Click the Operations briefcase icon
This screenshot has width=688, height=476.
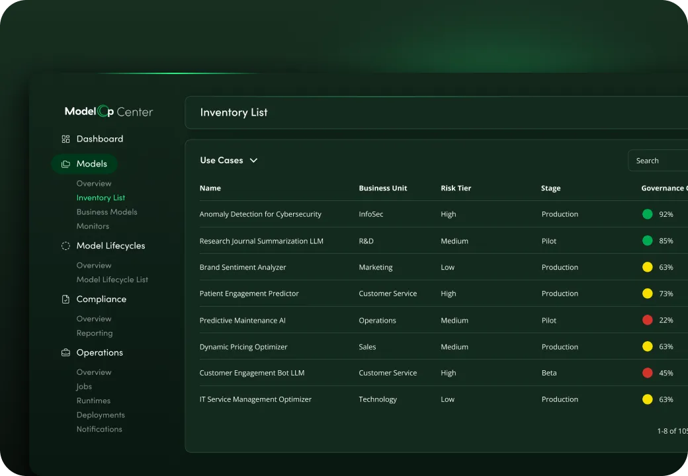click(65, 352)
